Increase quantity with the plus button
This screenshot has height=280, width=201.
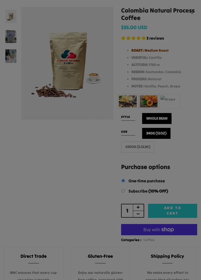pos(138,207)
